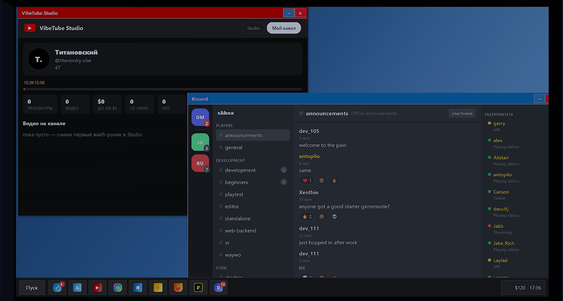
Task: Click the ПРОСМОТРЫ stat card
Action: [40, 104]
